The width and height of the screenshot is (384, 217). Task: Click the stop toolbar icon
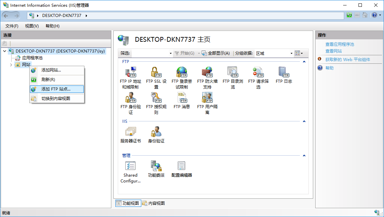point(357,15)
